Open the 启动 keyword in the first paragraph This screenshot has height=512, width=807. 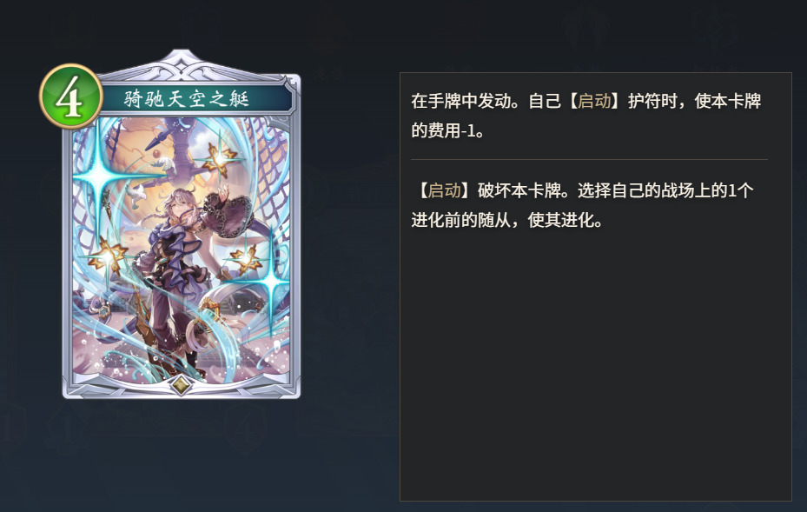(594, 101)
